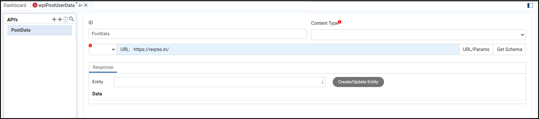
Task: Switch to the Dashboard tab
Action: click(x=15, y=5)
